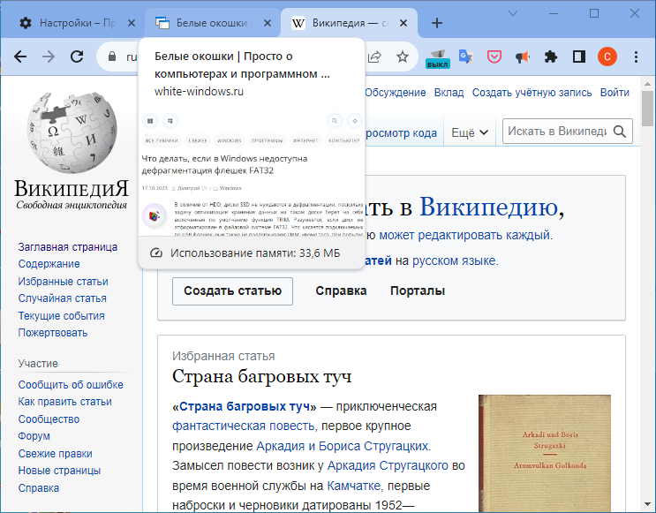656x513 pixels.
Task: Open 'Новые страницы' link
Action: coord(59,471)
